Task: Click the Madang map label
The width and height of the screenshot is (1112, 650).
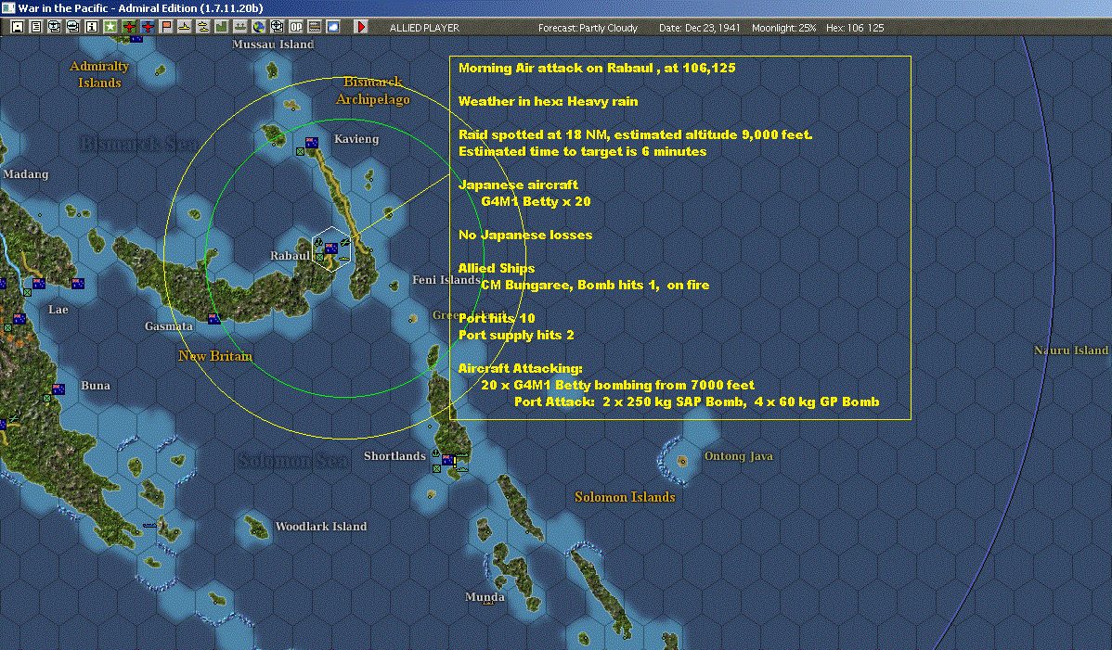Action: click(x=26, y=174)
